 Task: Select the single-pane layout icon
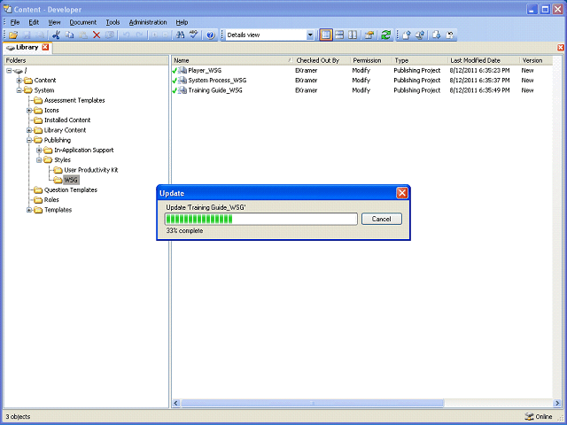(x=326, y=35)
